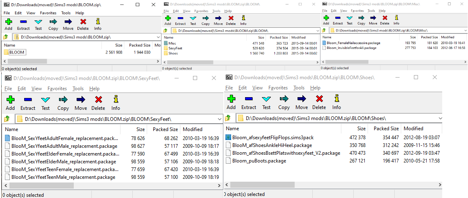Open address dropdown in the BLOOM folder window
This screenshot has height=198, width=468.
[317, 31]
